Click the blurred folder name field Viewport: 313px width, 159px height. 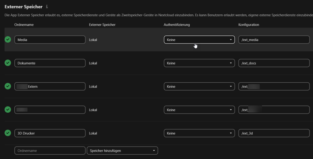tap(50, 110)
